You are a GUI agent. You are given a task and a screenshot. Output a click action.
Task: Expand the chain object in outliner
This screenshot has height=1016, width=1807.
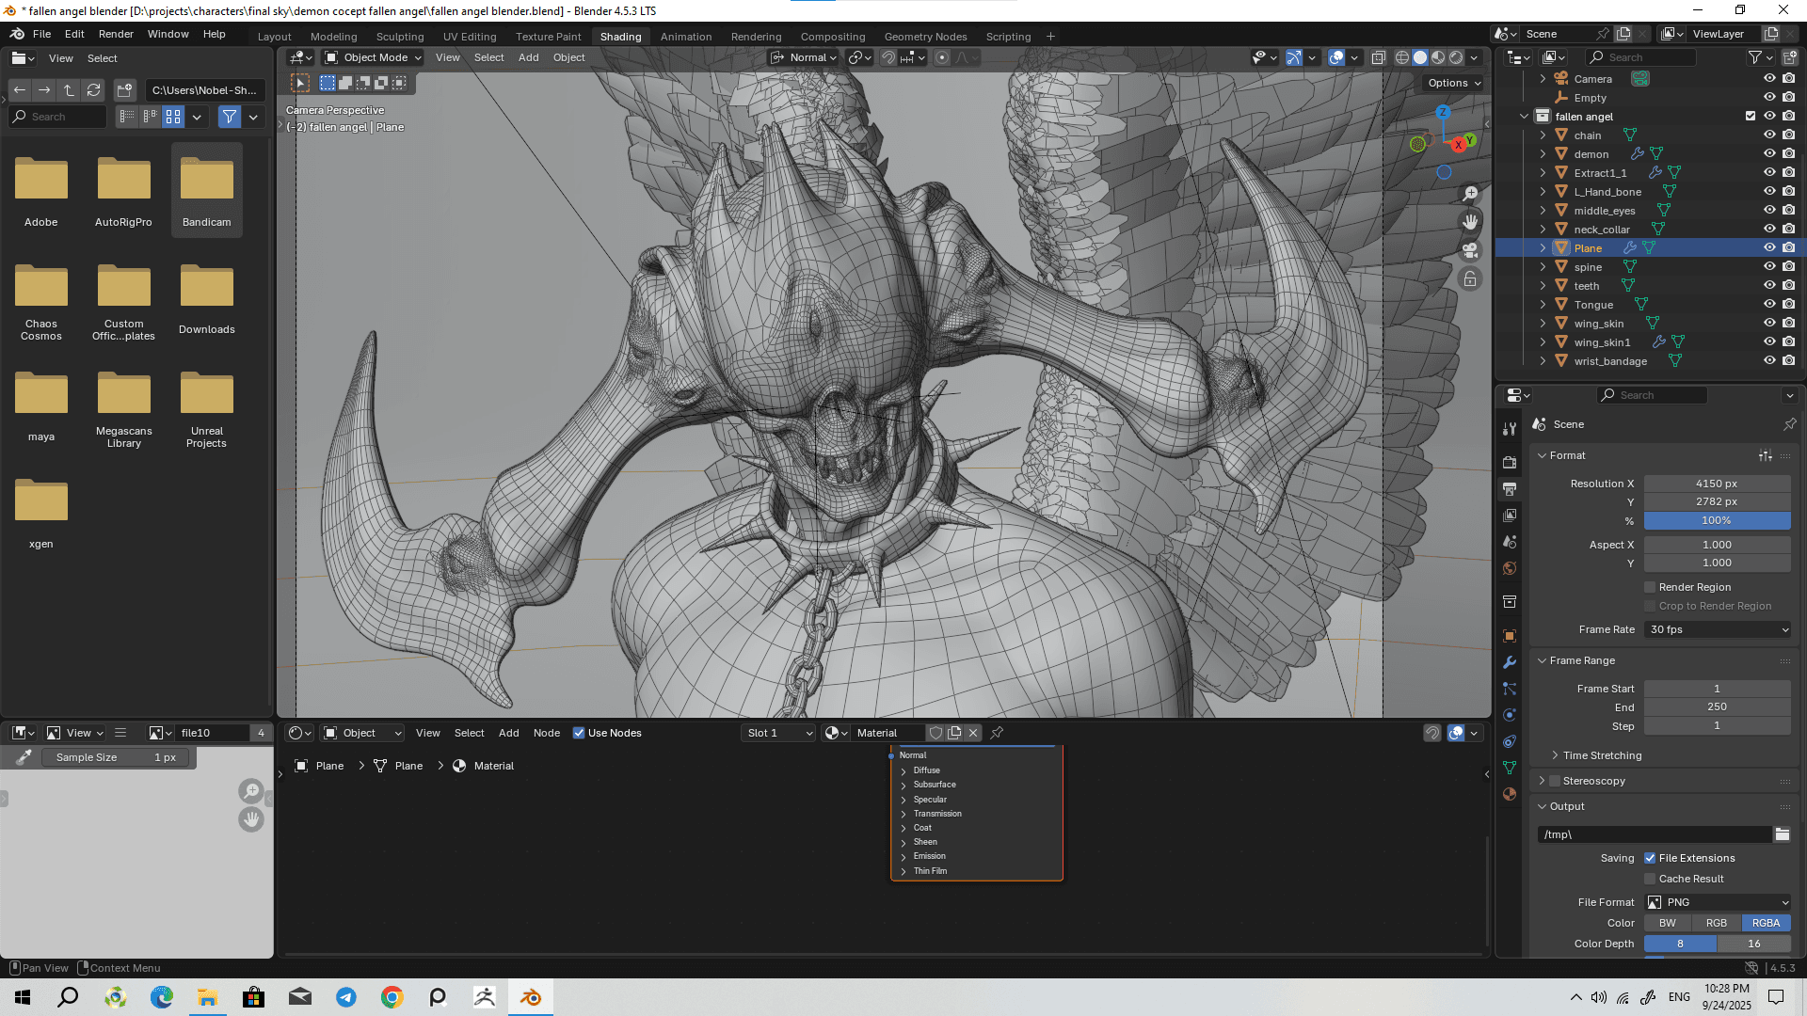point(1543,135)
